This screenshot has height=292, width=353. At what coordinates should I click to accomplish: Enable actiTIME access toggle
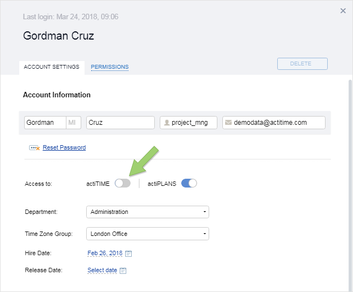[122, 183]
